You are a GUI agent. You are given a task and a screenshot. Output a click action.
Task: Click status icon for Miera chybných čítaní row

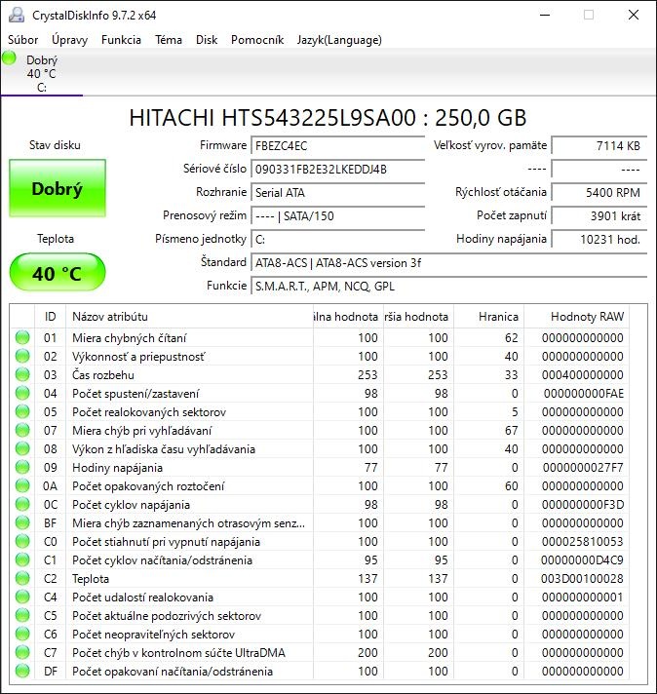[22, 337]
